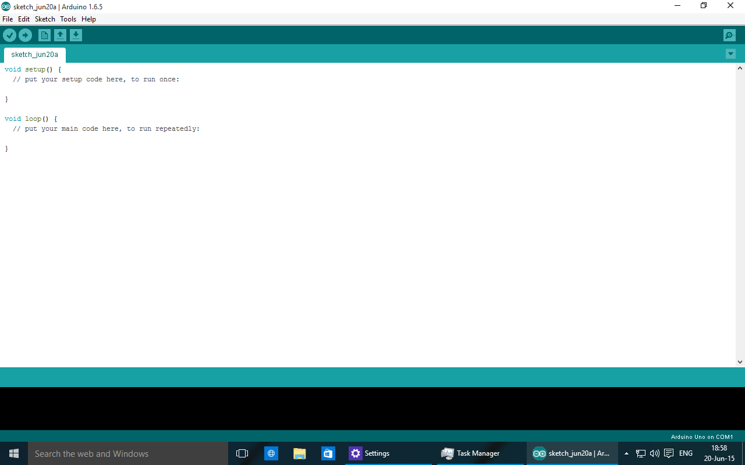Open the Windows Start menu
Viewport: 745px width, 465px height.
coord(14,453)
